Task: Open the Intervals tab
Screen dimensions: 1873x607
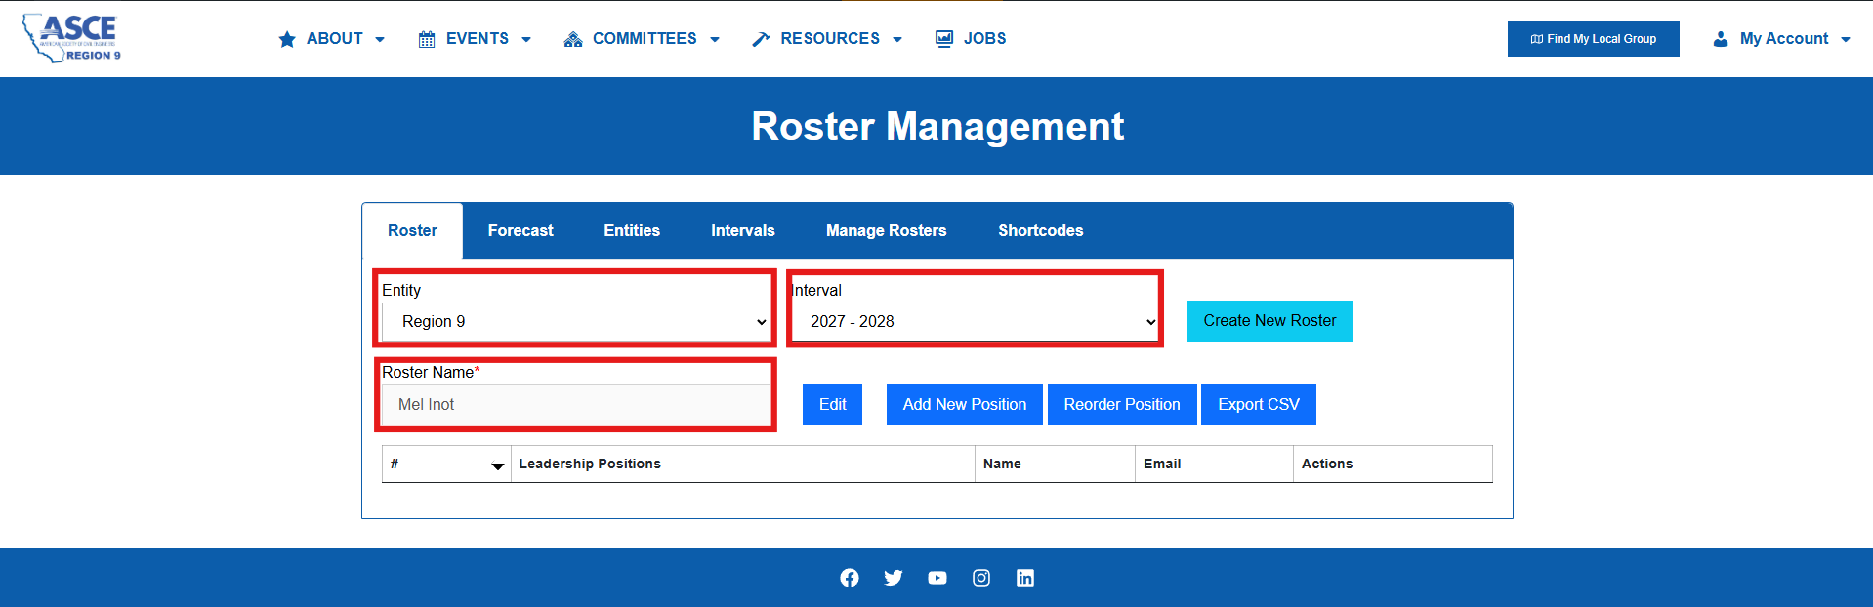Action: [x=743, y=230]
